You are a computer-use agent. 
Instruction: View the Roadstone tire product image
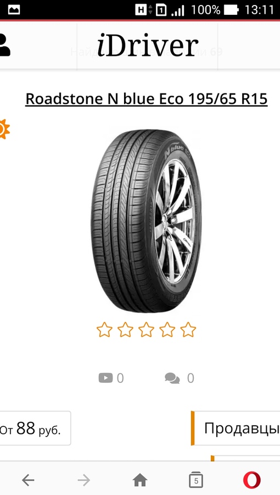[x=146, y=221]
